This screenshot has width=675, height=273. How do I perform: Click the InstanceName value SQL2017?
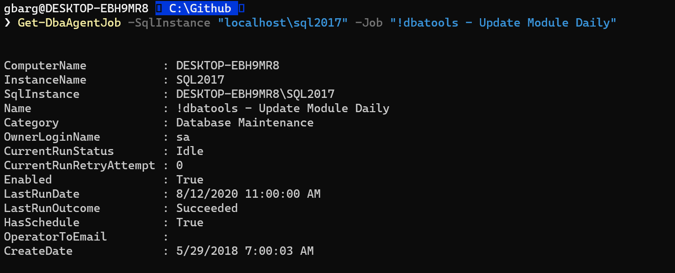point(200,80)
